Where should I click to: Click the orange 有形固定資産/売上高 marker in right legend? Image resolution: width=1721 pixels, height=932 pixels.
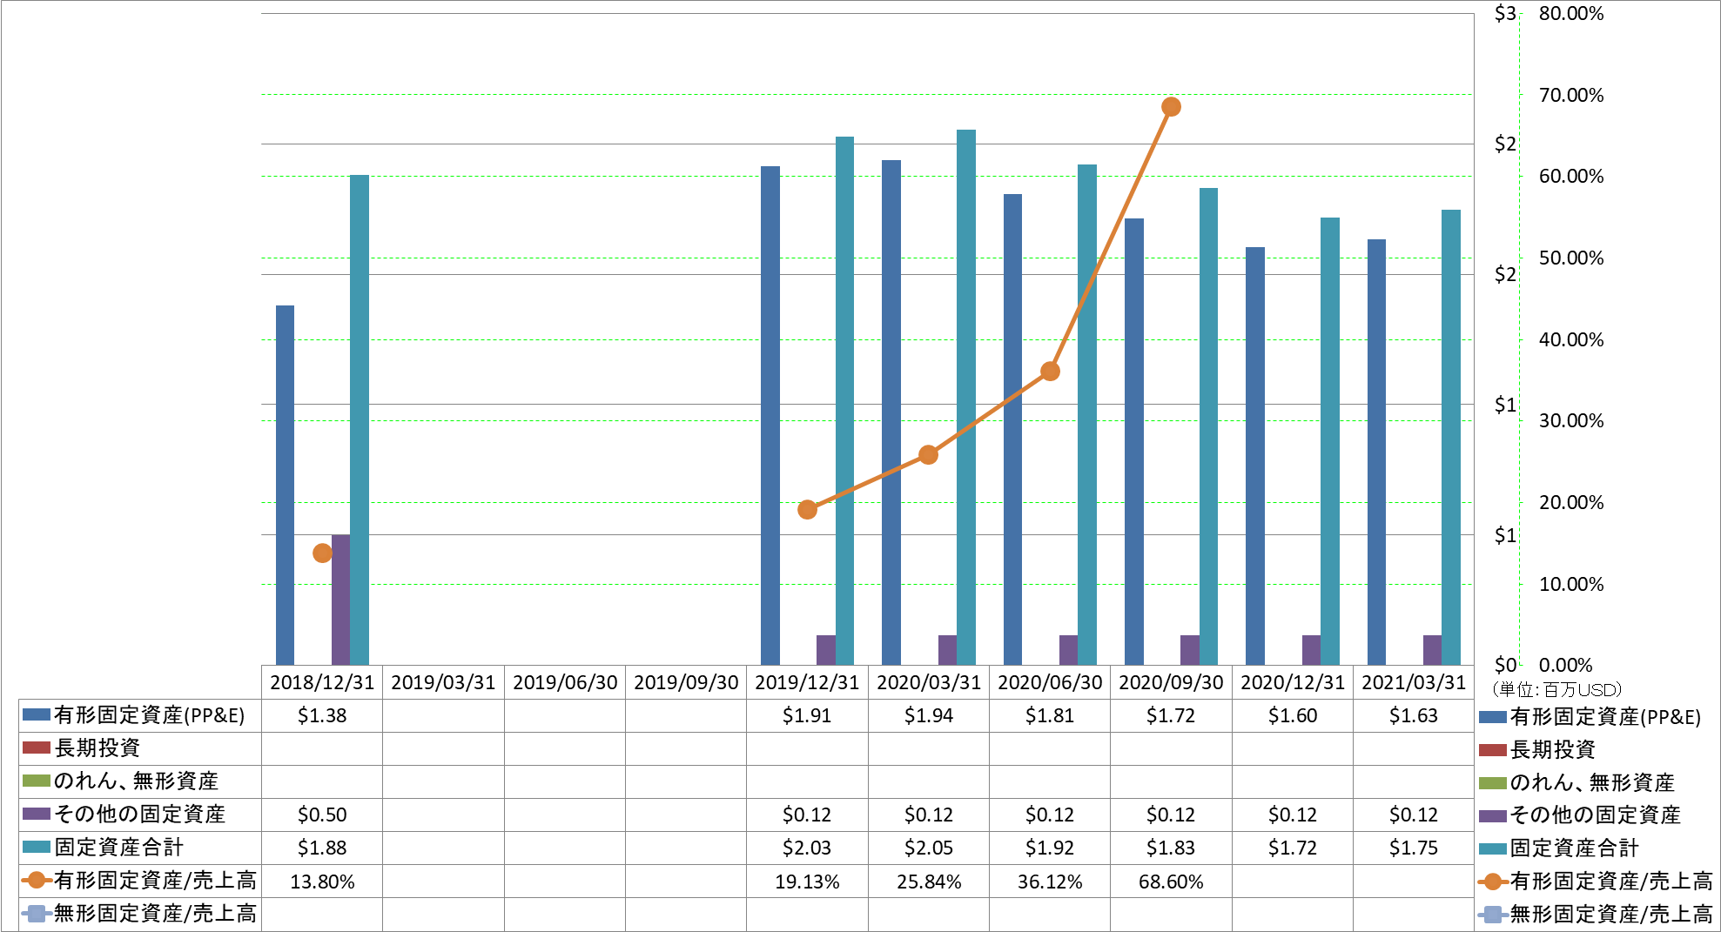coord(1493,882)
